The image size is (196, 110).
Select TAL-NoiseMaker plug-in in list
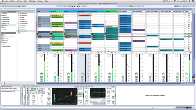coord(24,23)
